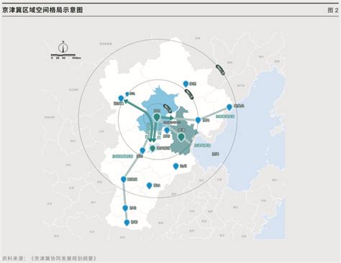
Task: Click the north compass icon
Action: click(63, 47)
